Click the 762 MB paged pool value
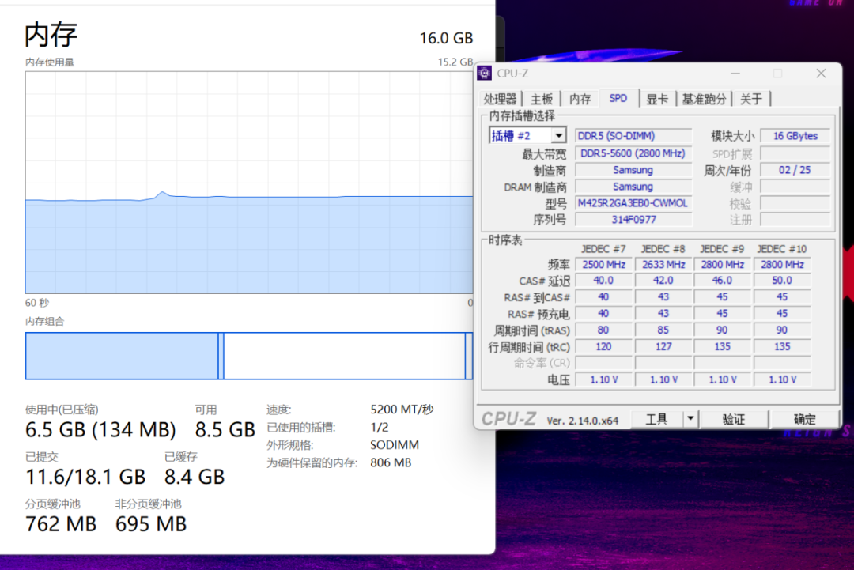 pos(61,524)
